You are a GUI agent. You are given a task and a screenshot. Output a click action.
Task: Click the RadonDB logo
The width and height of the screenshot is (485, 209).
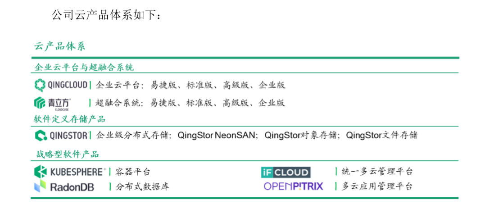click(x=64, y=187)
